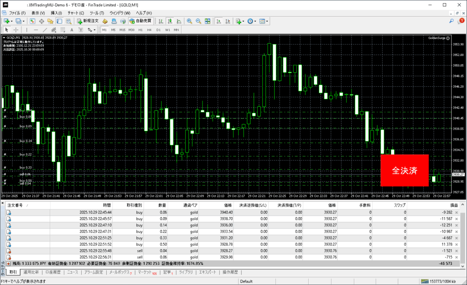467x285 pixels.
Task: Switch to the 口座履歴 tab
Action: (53, 272)
